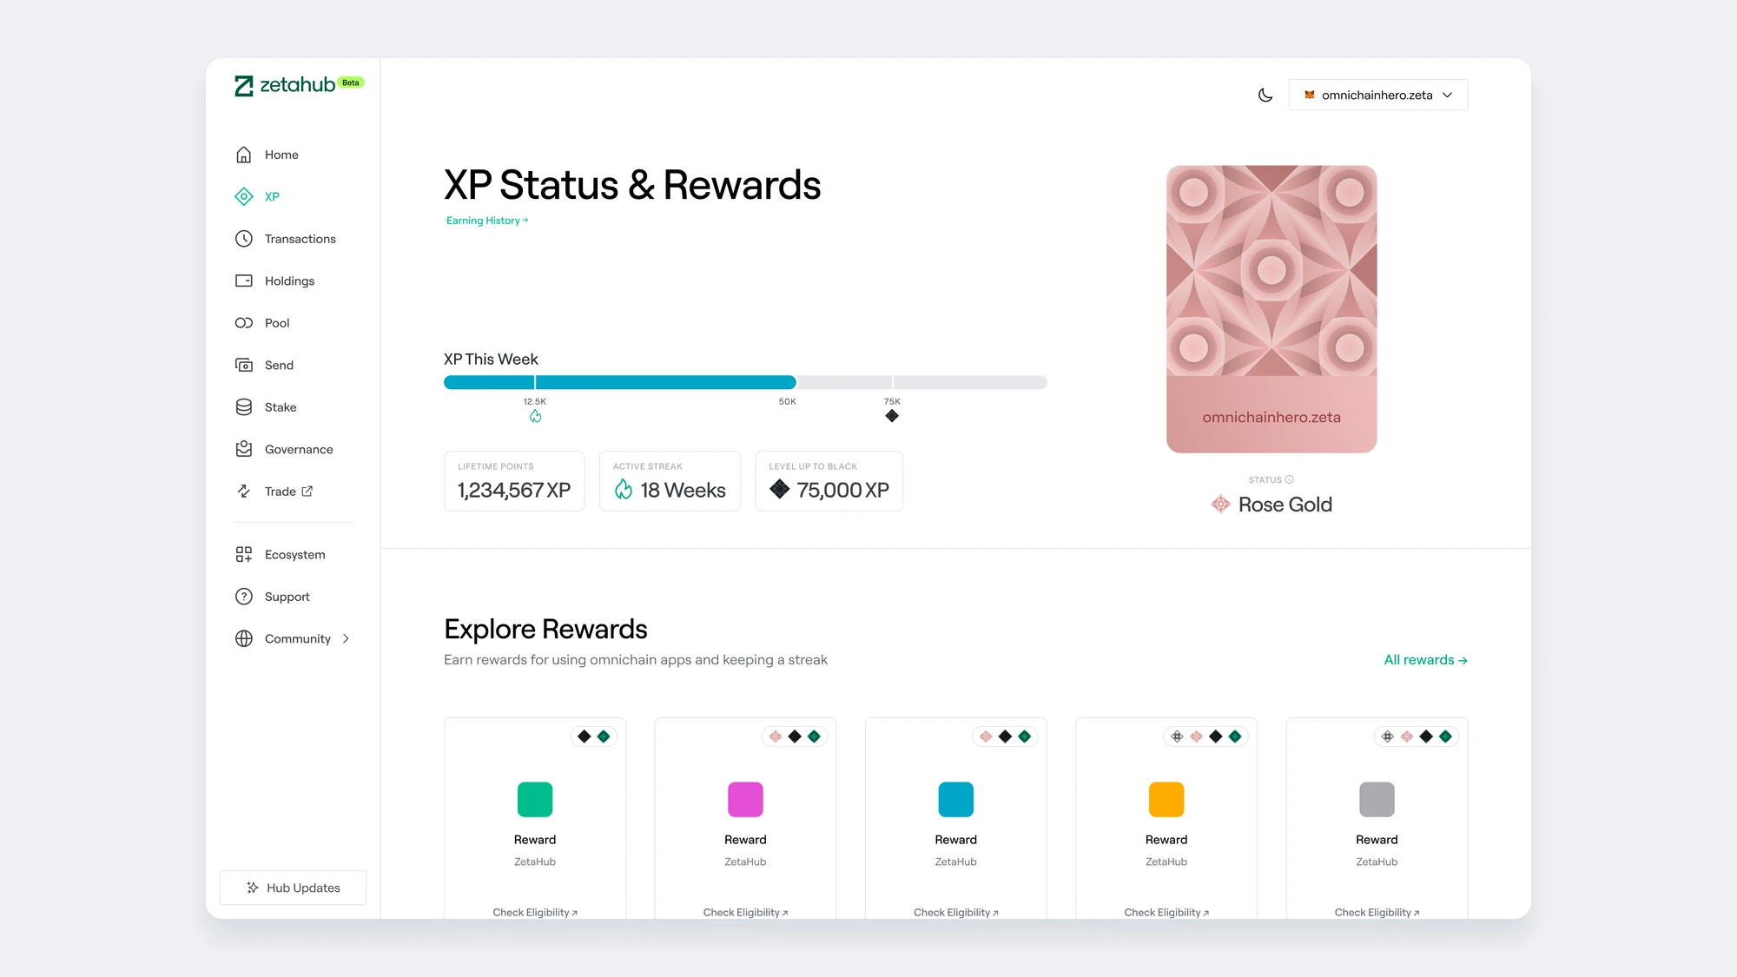Image resolution: width=1737 pixels, height=977 pixels.
Task: Click the Home sidebar icon
Action: click(x=245, y=154)
